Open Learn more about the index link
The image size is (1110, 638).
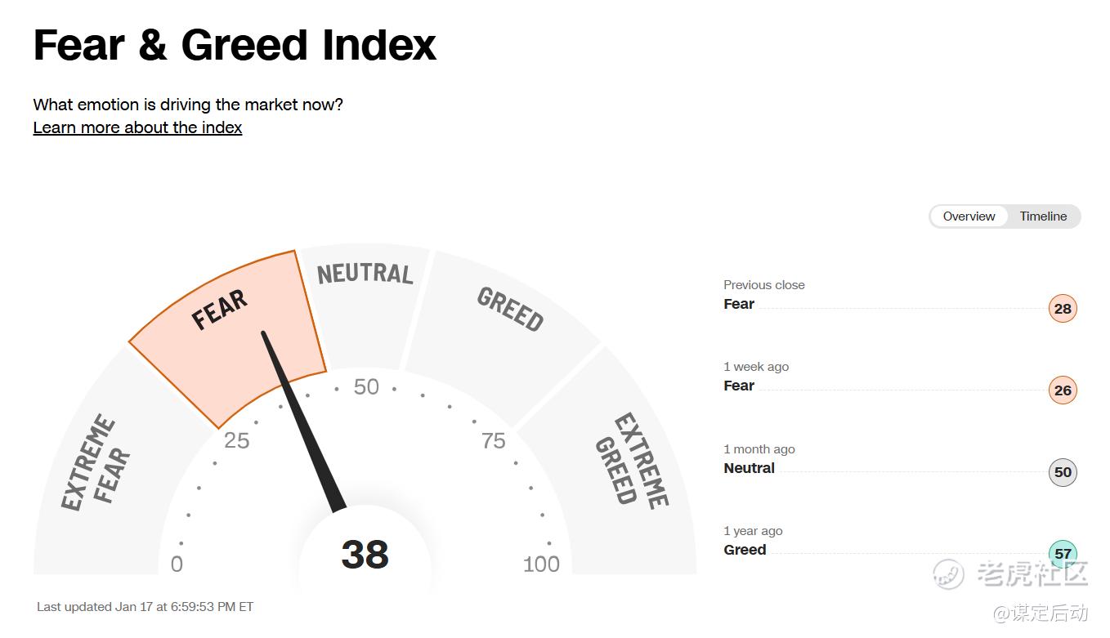(137, 127)
